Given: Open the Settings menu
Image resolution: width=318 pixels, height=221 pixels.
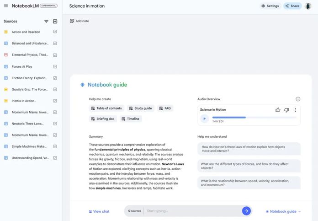Looking at the screenshot, I should click(x=270, y=6).
